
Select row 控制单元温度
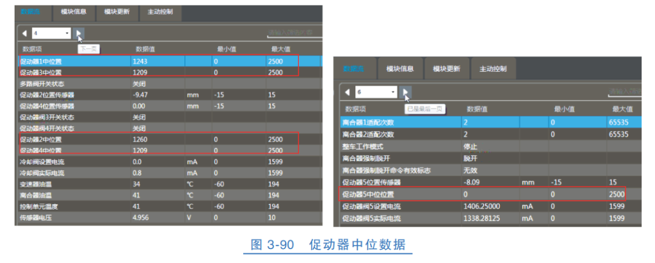[x=169, y=206]
